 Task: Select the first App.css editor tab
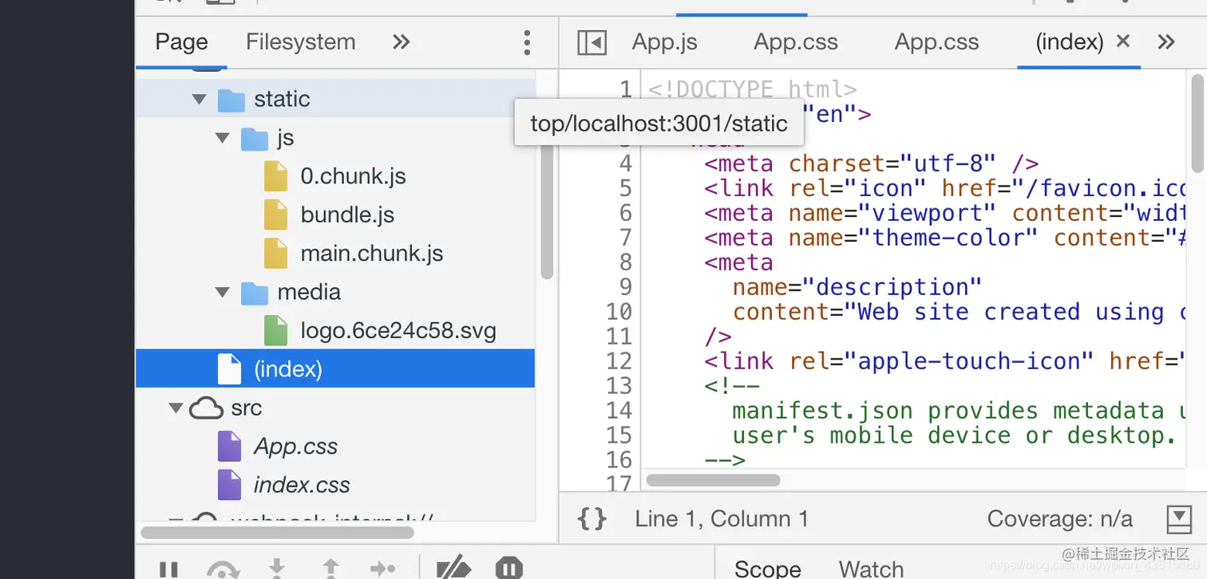click(796, 42)
